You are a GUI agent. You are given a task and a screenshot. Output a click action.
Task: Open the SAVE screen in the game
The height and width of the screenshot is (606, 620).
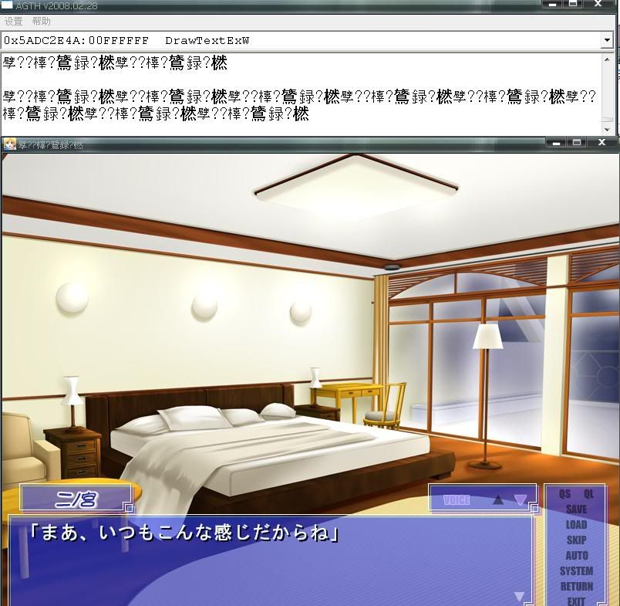pos(577,510)
